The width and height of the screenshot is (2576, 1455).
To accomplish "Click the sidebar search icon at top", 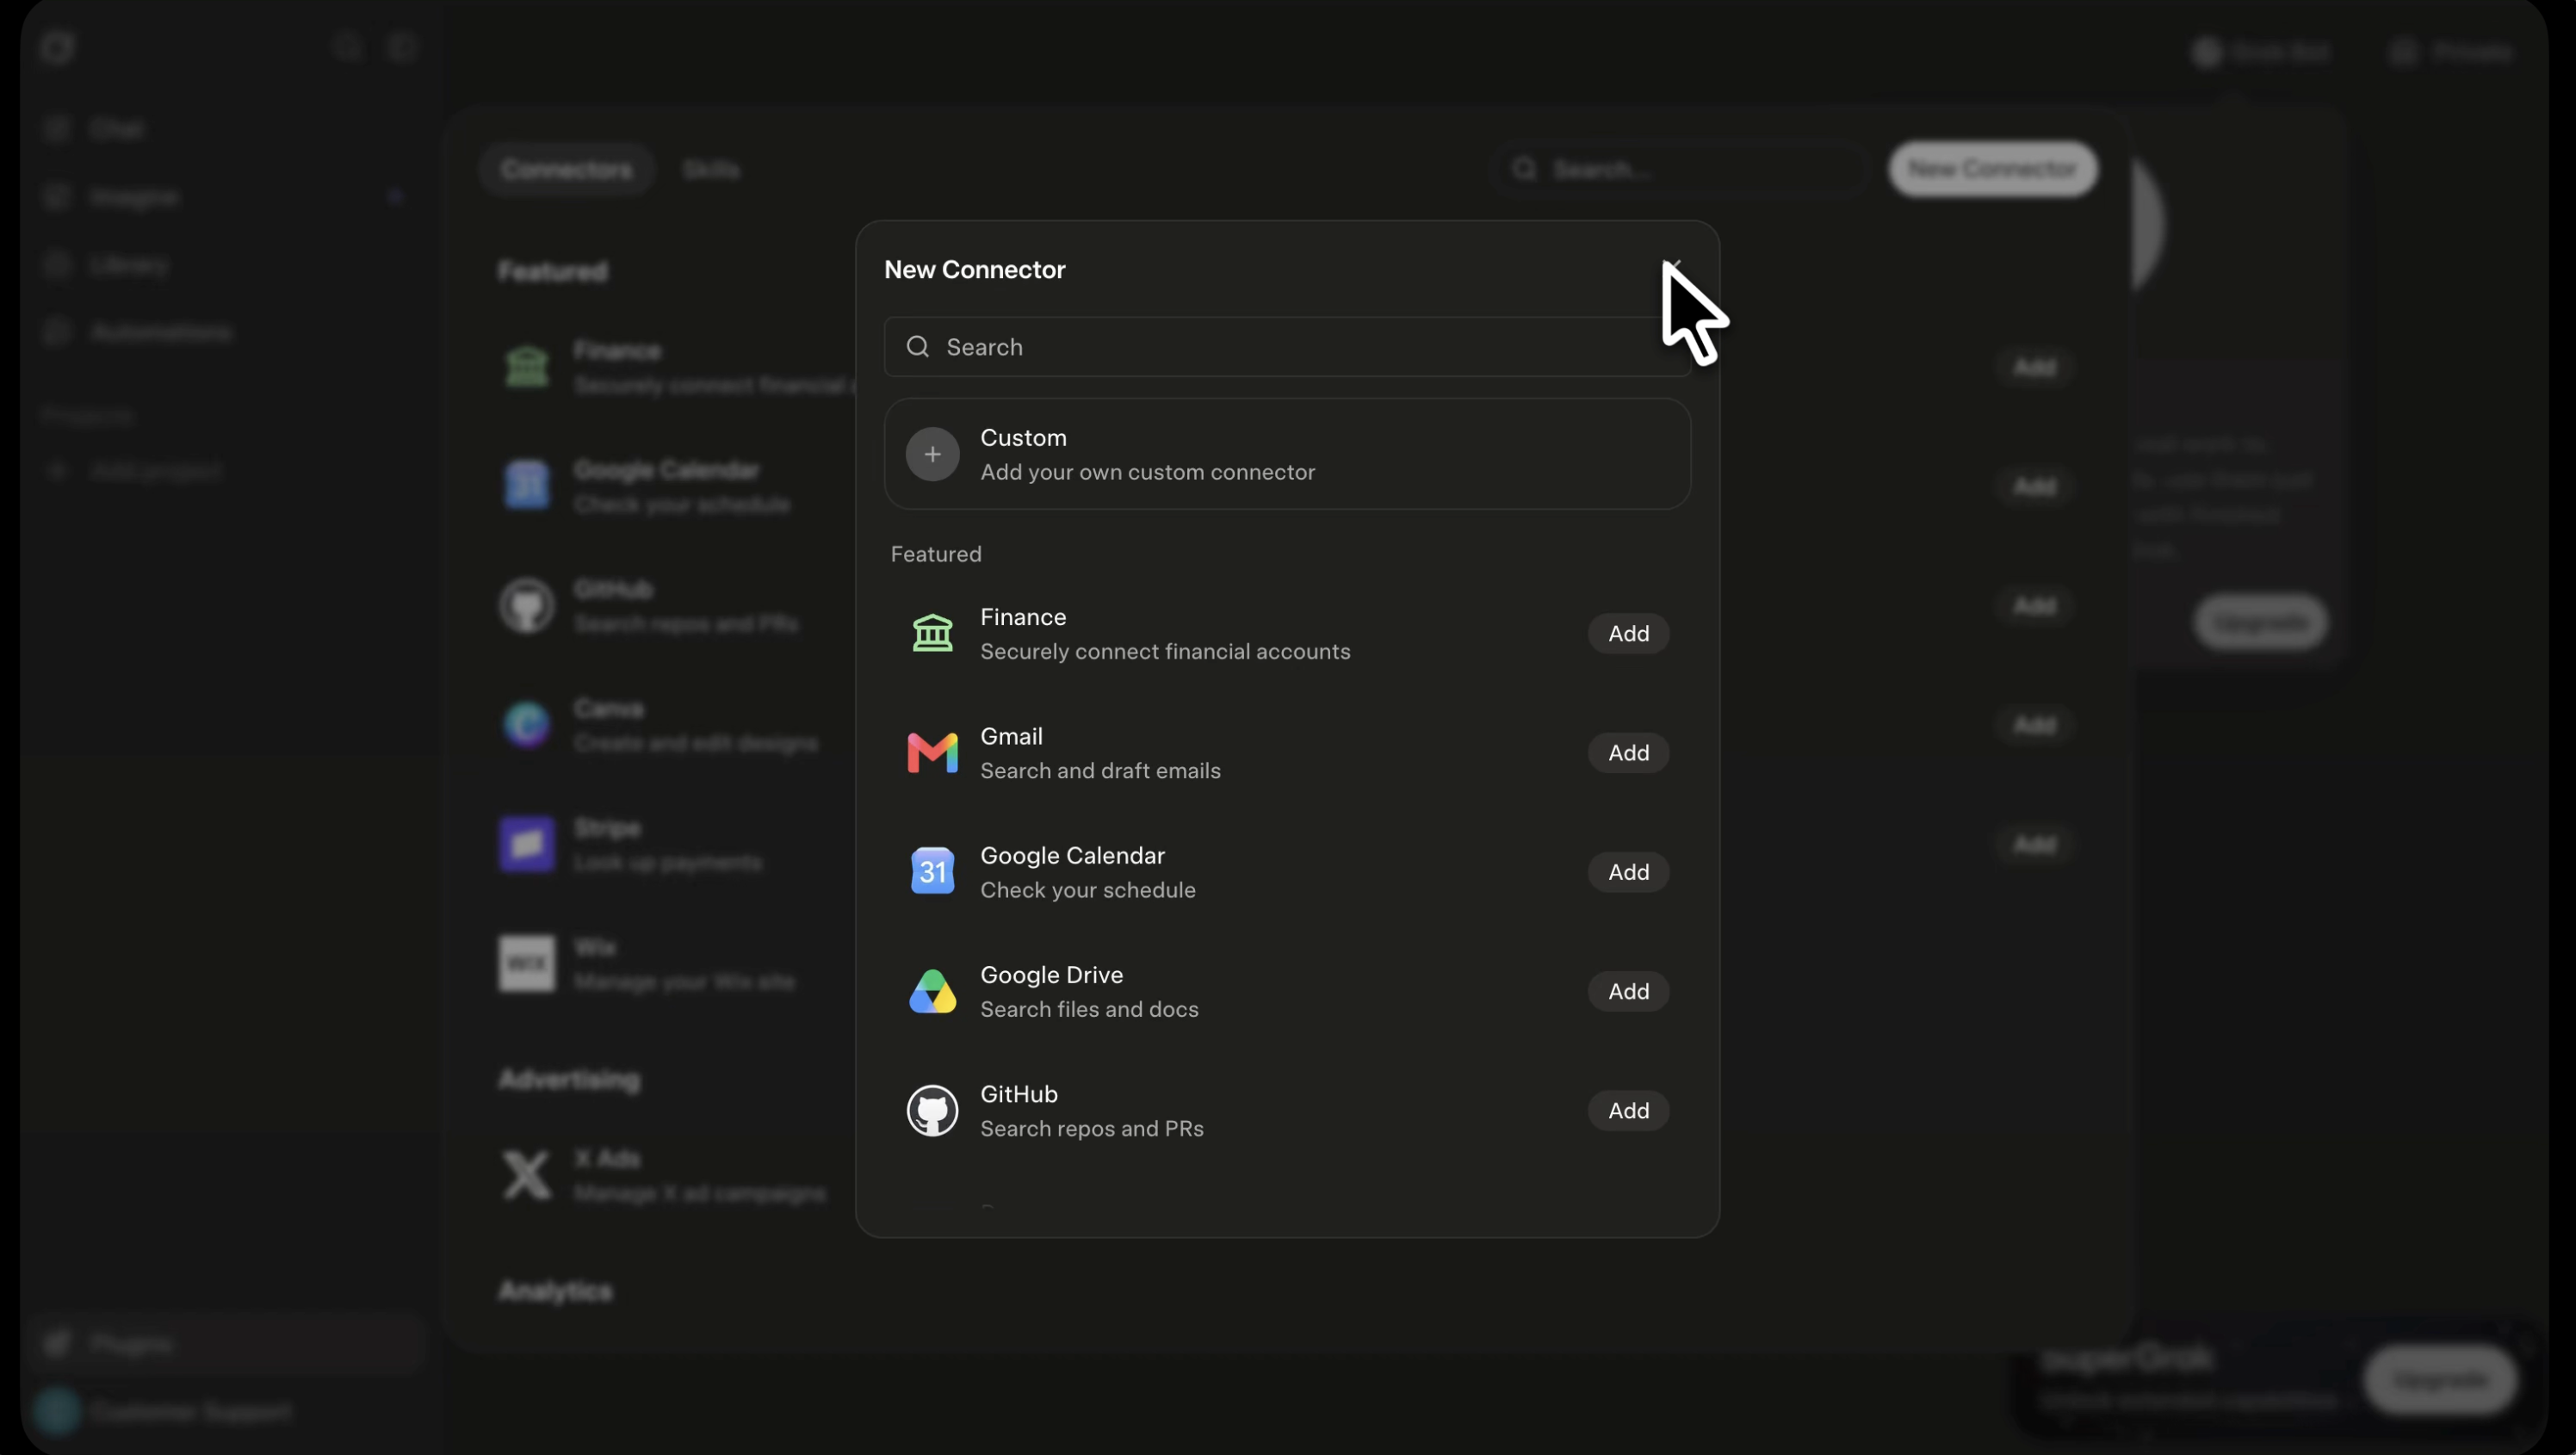I will [347, 47].
